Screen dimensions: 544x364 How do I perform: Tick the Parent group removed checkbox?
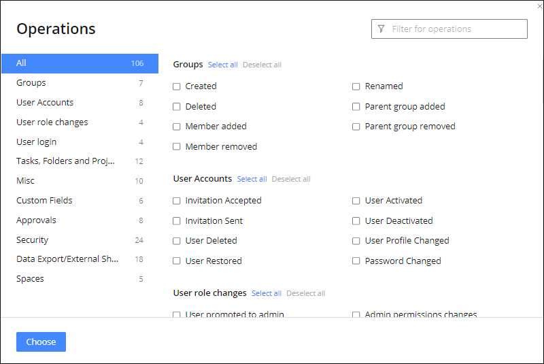point(356,127)
